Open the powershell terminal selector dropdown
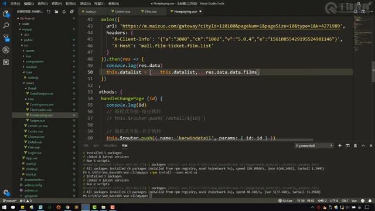This screenshot has height=211, width=375. pos(314,145)
